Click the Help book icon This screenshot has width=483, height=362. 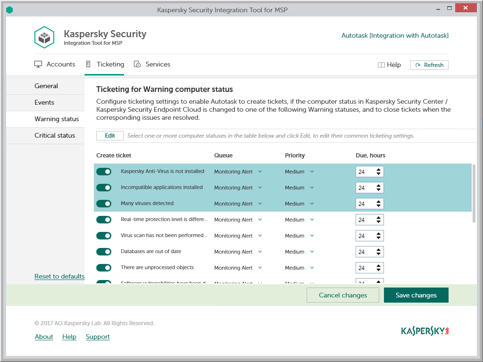pos(381,65)
